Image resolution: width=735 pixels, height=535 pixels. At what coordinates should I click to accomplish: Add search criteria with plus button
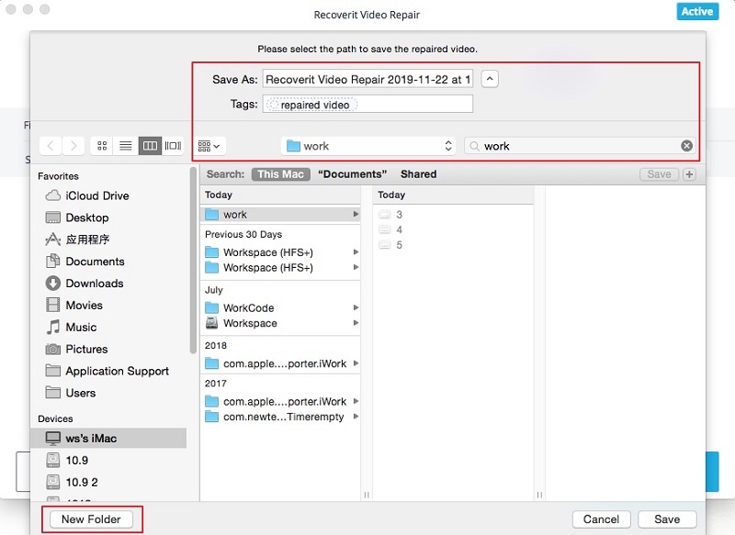click(x=689, y=174)
